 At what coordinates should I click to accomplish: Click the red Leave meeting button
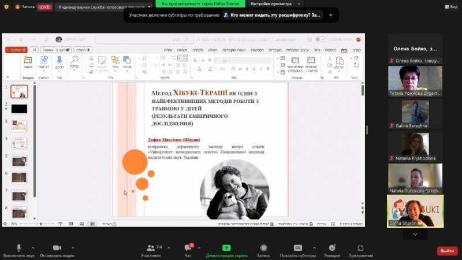click(x=447, y=251)
